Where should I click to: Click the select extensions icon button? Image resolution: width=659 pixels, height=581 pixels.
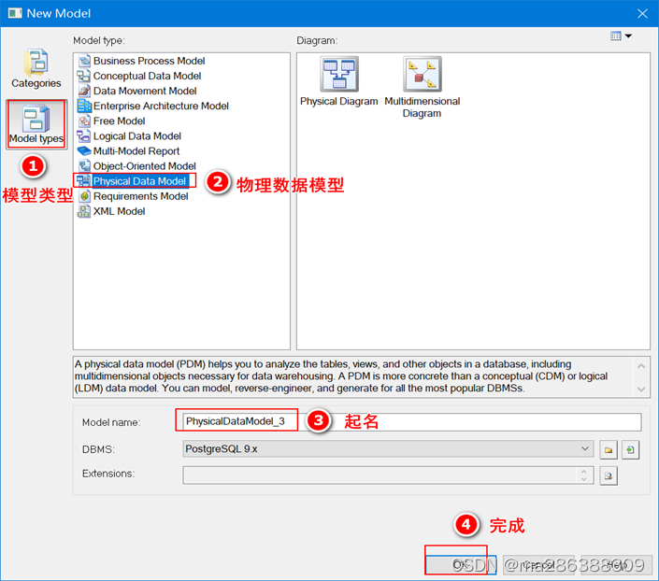pos(609,476)
